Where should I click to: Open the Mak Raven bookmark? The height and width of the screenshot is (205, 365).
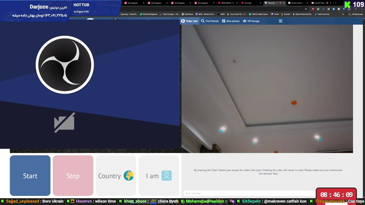(x=187, y=14)
